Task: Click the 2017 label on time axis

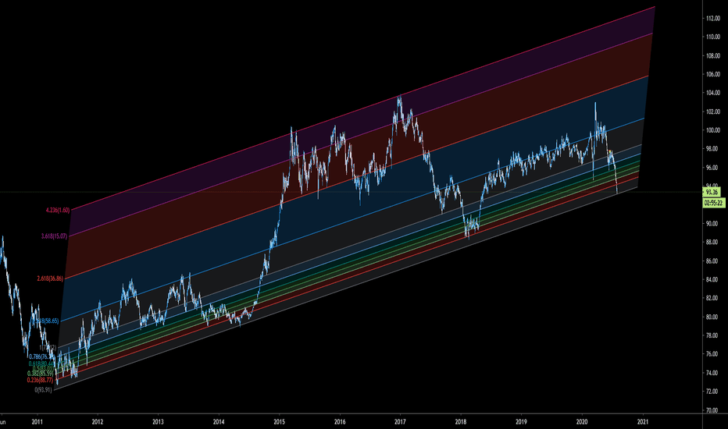Action: pyautogui.click(x=400, y=422)
